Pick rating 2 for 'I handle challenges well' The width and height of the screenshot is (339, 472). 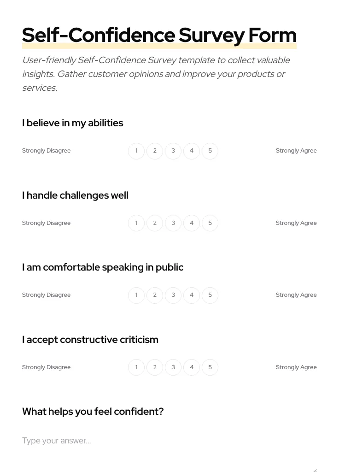tap(155, 223)
